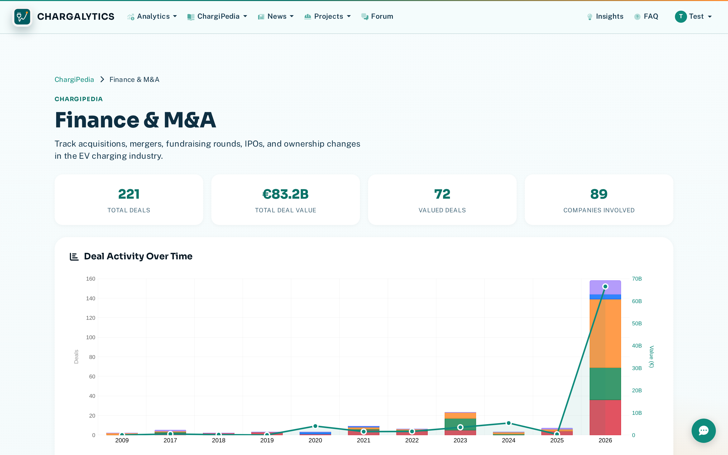The image size is (728, 455).
Task: Click the 2021 value line data point
Action: pos(364,431)
